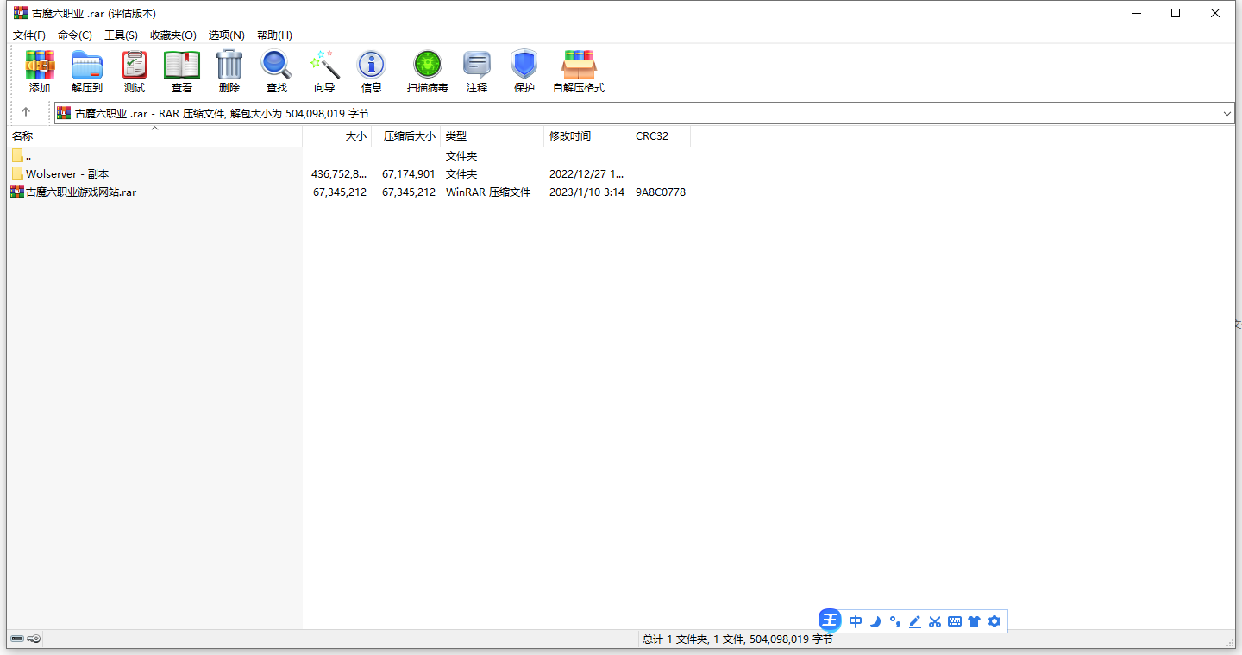The image size is (1242, 655).
Task: Click the 保护 (Protect) shield icon
Action: (x=524, y=71)
